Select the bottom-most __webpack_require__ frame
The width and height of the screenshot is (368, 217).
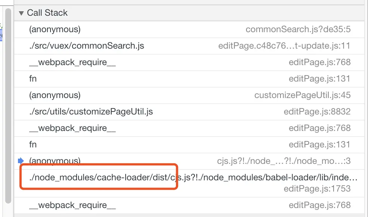coord(72,205)
